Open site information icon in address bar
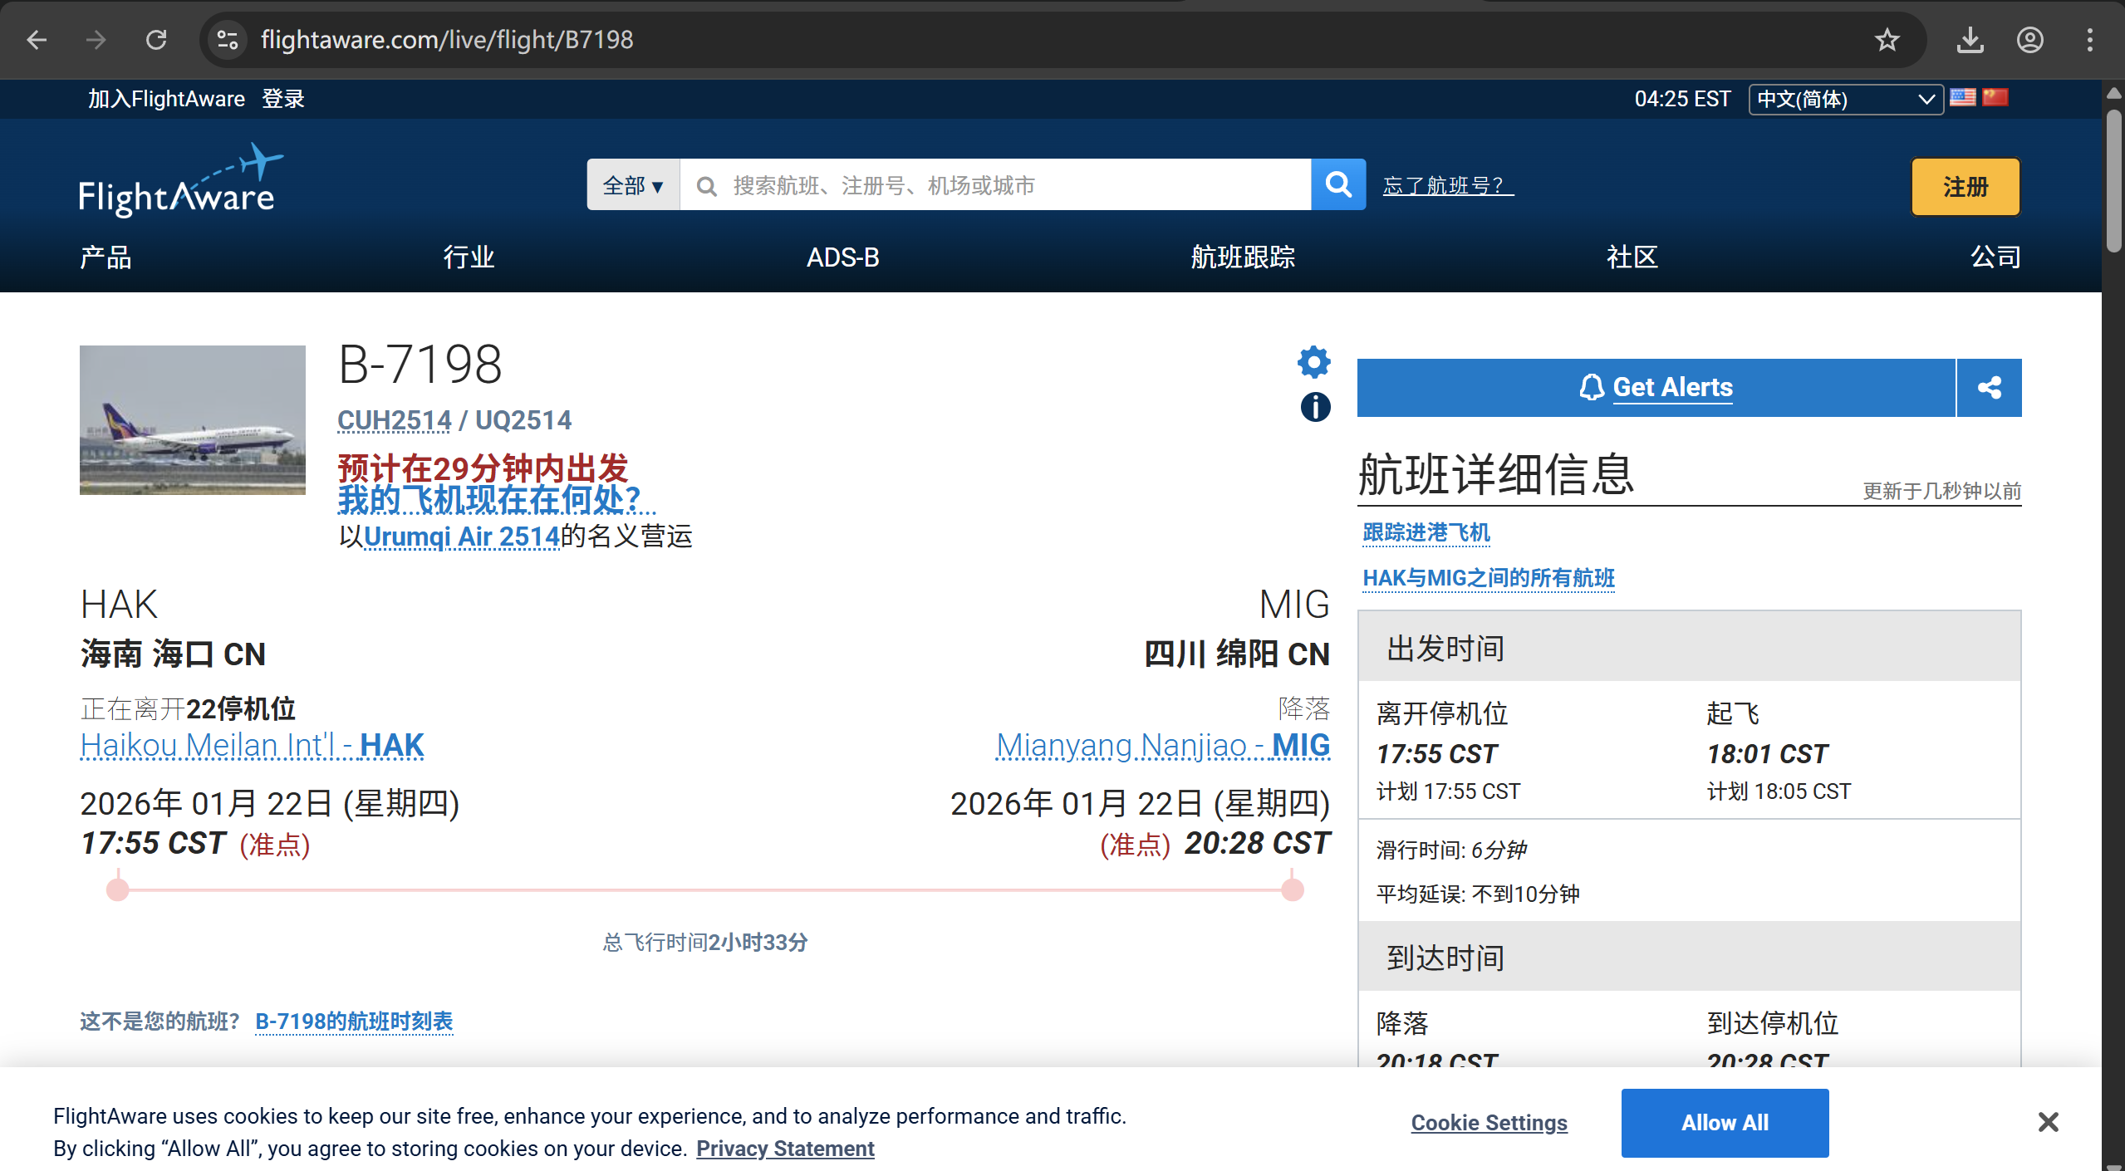Screen dimensions: 2125x1171 (228, 40)
